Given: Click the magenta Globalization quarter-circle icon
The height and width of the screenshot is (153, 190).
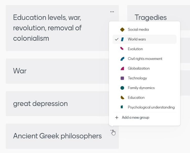Looking at the screenshot, I should coord(122,68).
